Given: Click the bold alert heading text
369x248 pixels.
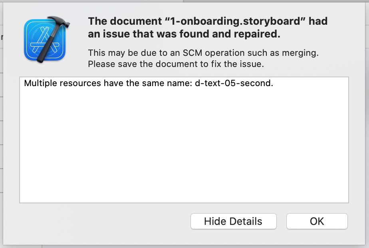Looking at the screenshot, I should [x=208, y=28].
